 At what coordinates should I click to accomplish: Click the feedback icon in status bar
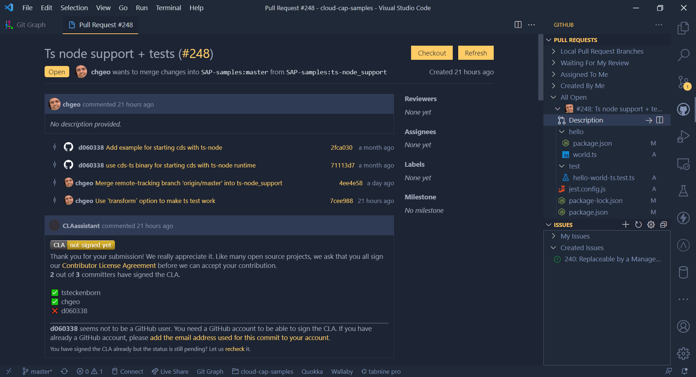(x=669, y=371)
